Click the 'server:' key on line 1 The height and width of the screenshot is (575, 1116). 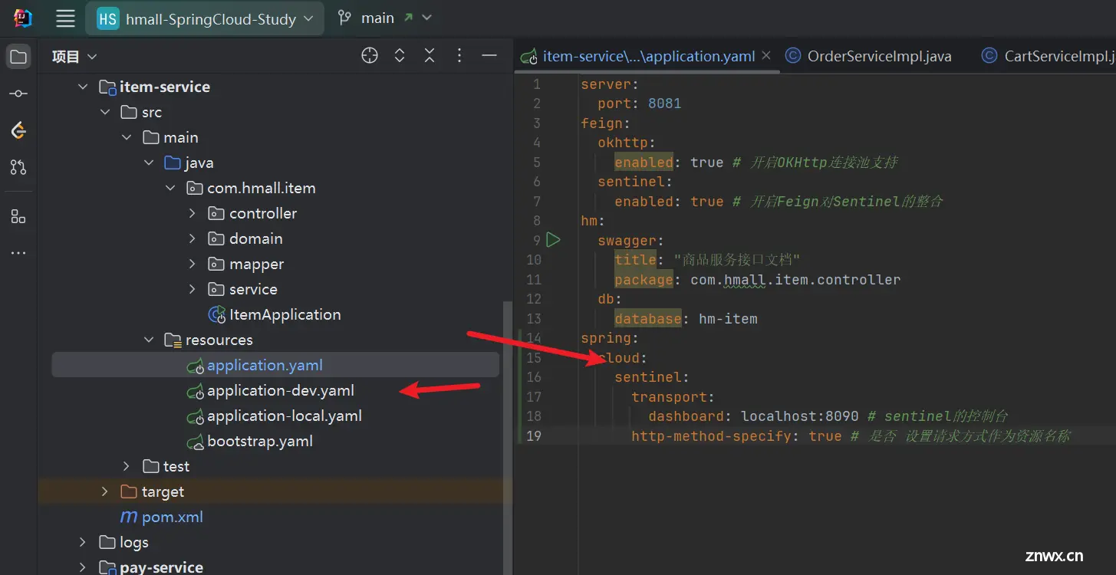click(610, 84)
